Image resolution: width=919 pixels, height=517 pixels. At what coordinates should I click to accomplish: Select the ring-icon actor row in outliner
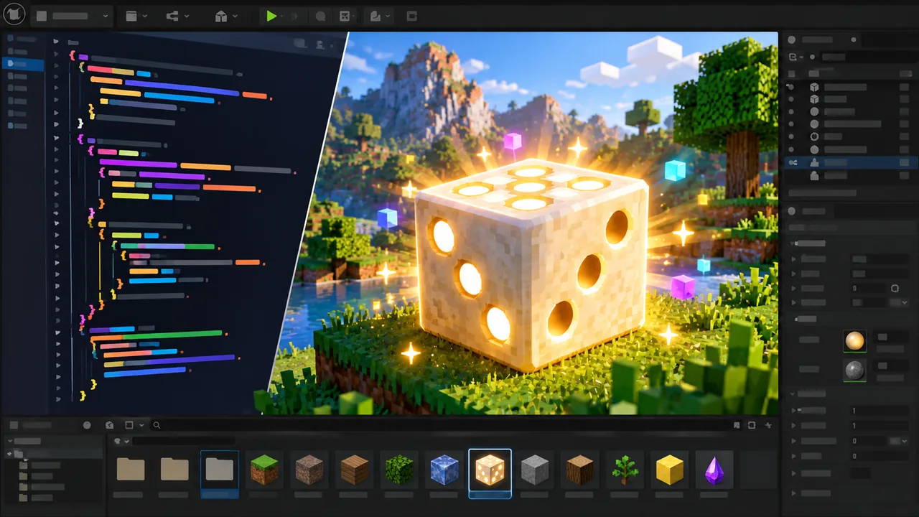[x=849, y=136]
